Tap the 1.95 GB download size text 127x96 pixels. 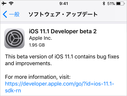37,45
